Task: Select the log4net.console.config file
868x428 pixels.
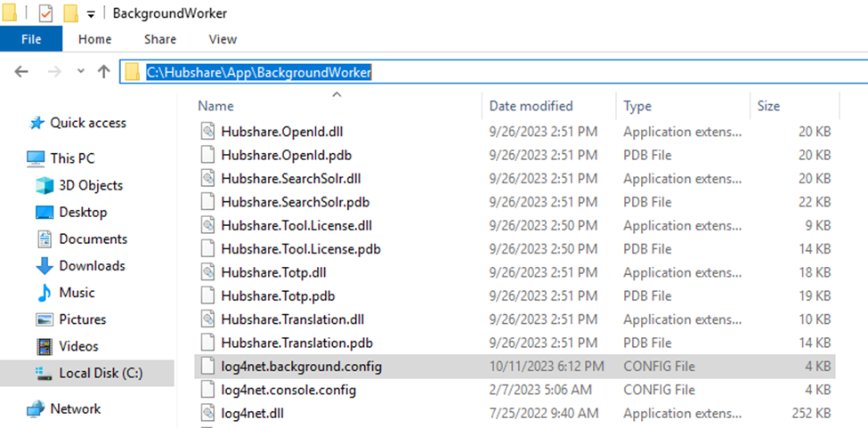Action: pyautogui.click(x=288, y=390)
